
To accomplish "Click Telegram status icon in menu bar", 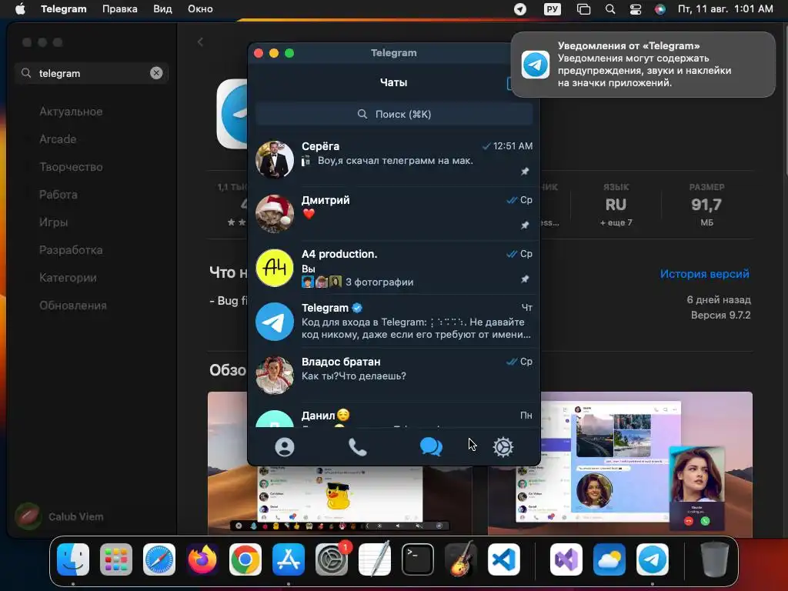I will click(x=520, y=9).
